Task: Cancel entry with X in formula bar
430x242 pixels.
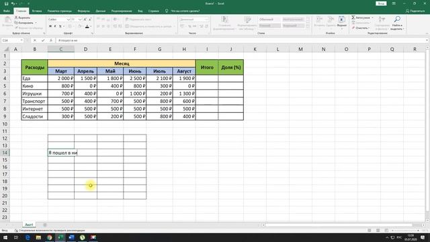Action: coord(35,40)
